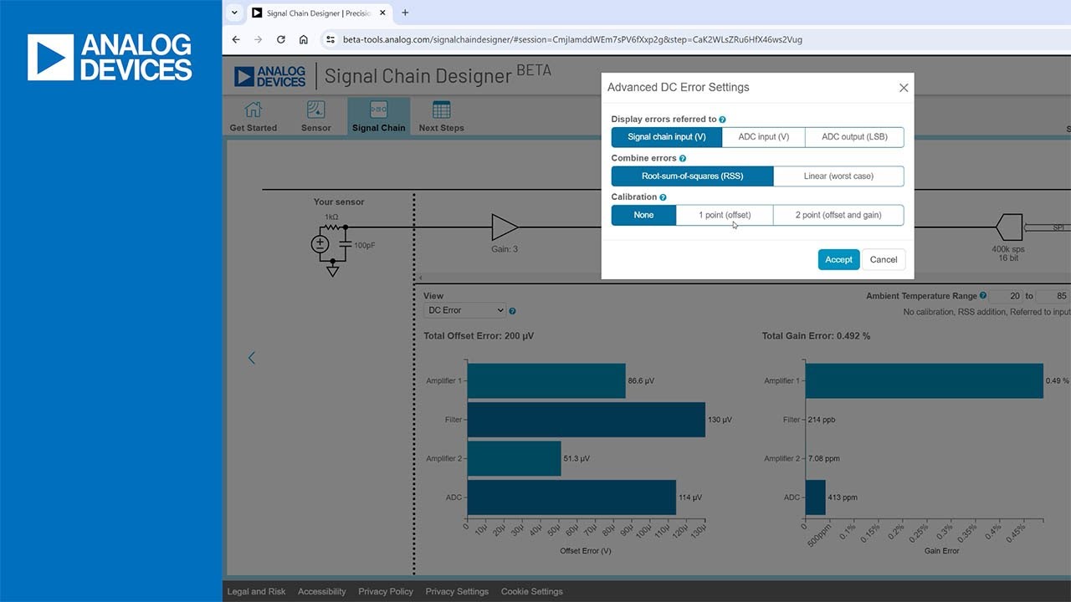Select the Gain: 3 amplifier symbol
Viewport: 1071px width, 602px height.
point(505,227)
